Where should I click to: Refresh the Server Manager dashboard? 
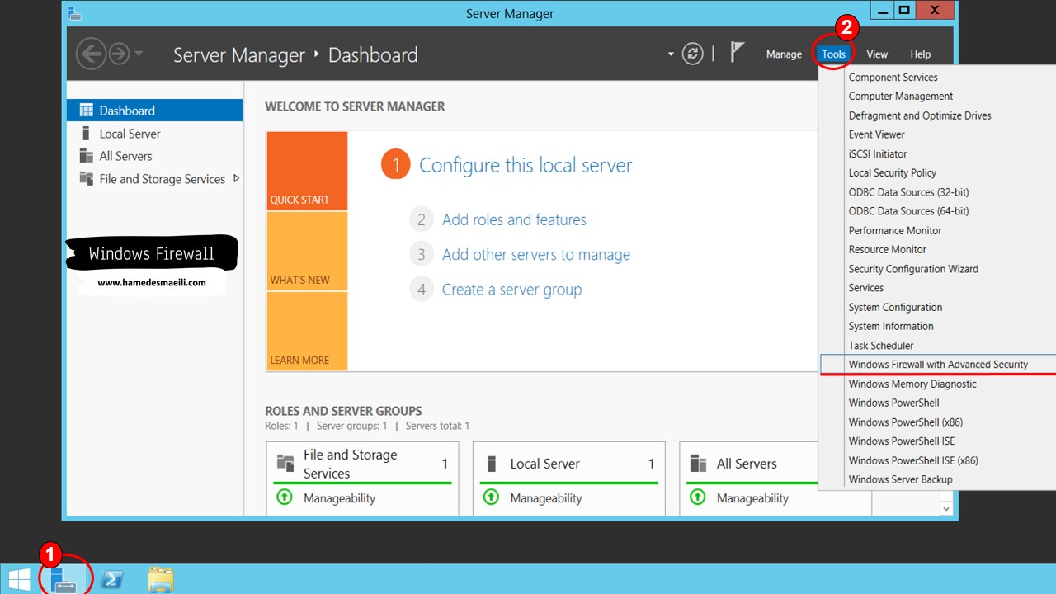[693, 54]
